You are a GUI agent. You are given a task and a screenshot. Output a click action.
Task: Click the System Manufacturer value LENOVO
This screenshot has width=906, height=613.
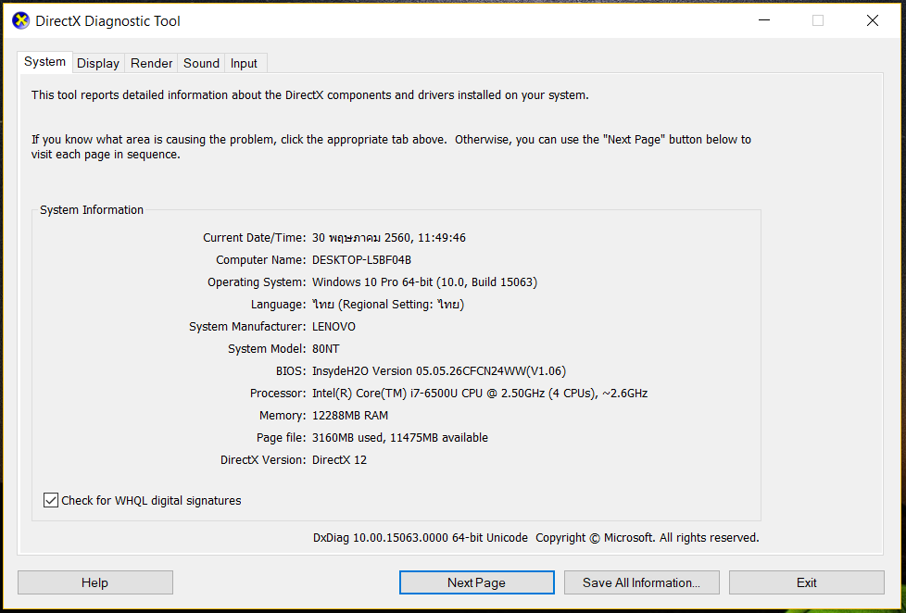[x=334, y=327]
